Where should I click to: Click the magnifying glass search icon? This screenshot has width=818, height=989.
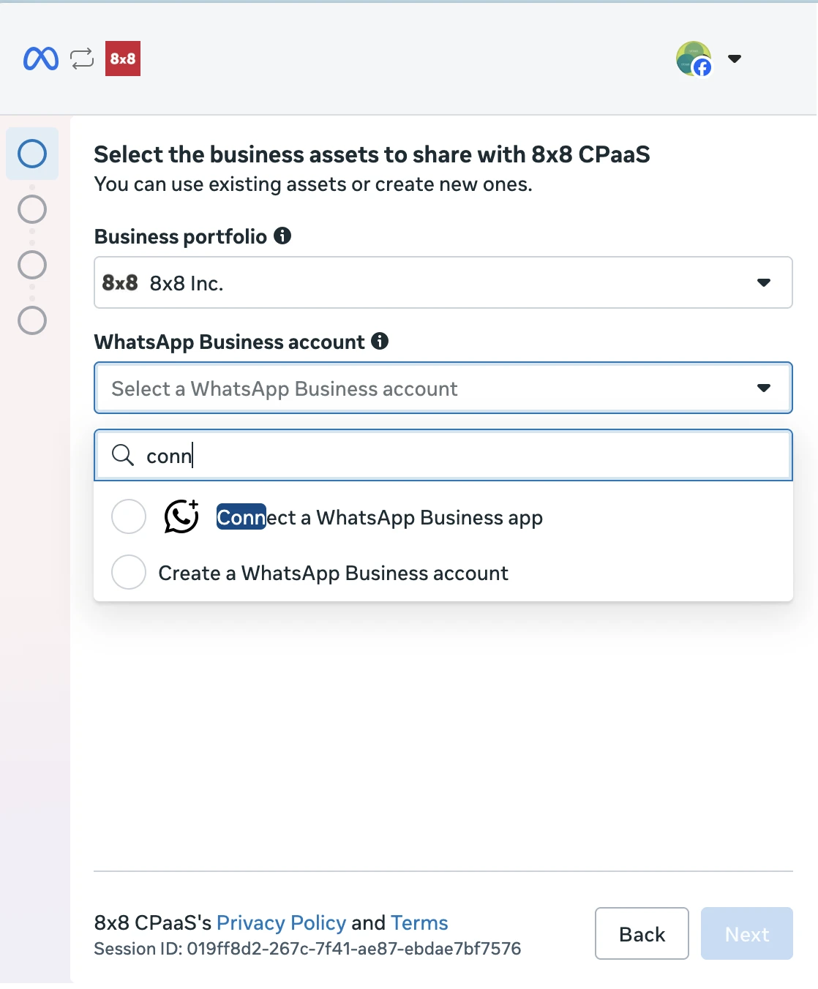coord(123,455)
